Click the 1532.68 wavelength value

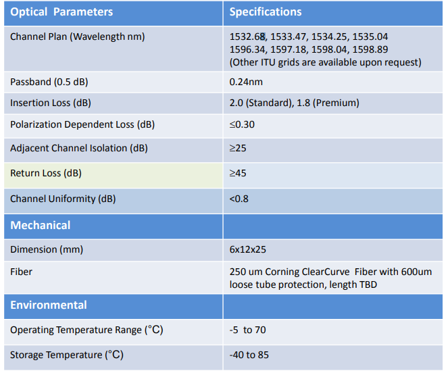click(248, 36)
